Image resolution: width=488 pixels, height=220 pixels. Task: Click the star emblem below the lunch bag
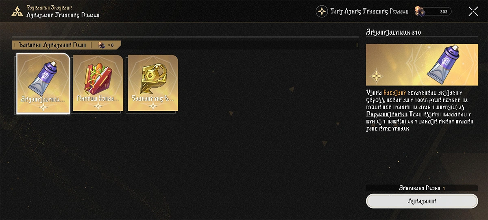[x=98, y=106]
